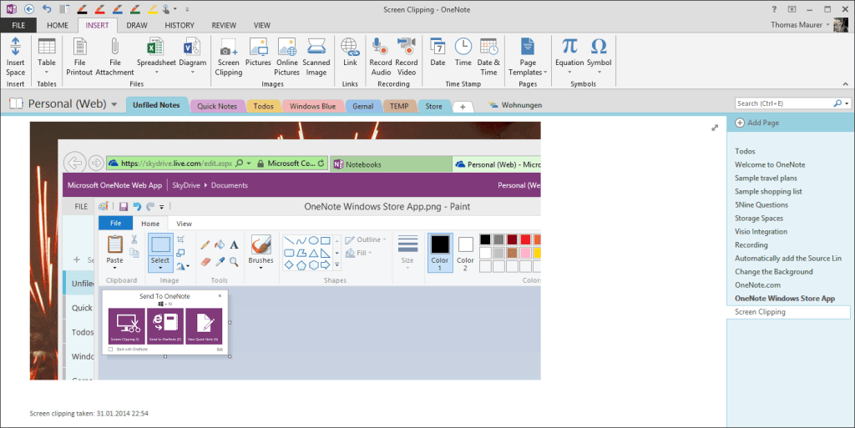Select the screen clipping image on the page

click(286, 250)
